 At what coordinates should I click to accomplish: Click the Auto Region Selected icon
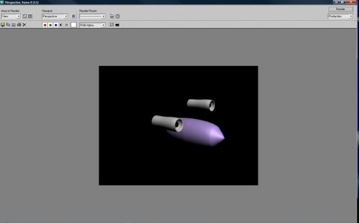[31, 16]
